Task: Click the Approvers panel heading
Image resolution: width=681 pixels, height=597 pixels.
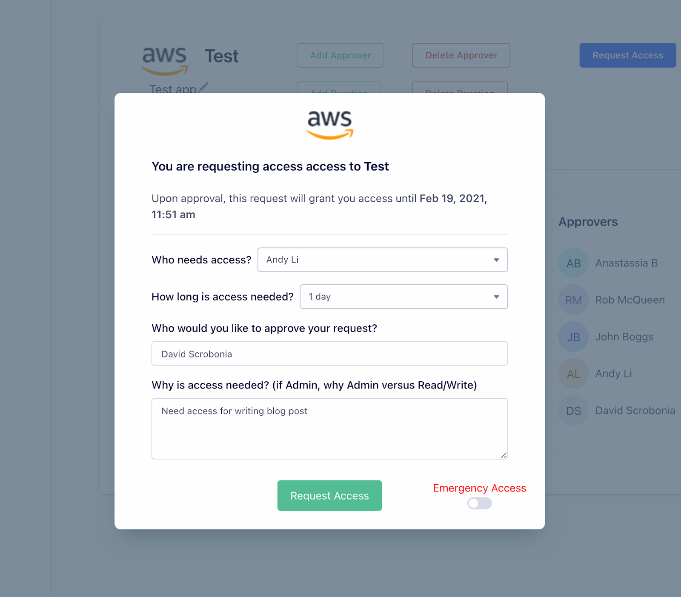Action: coord(588,222)
